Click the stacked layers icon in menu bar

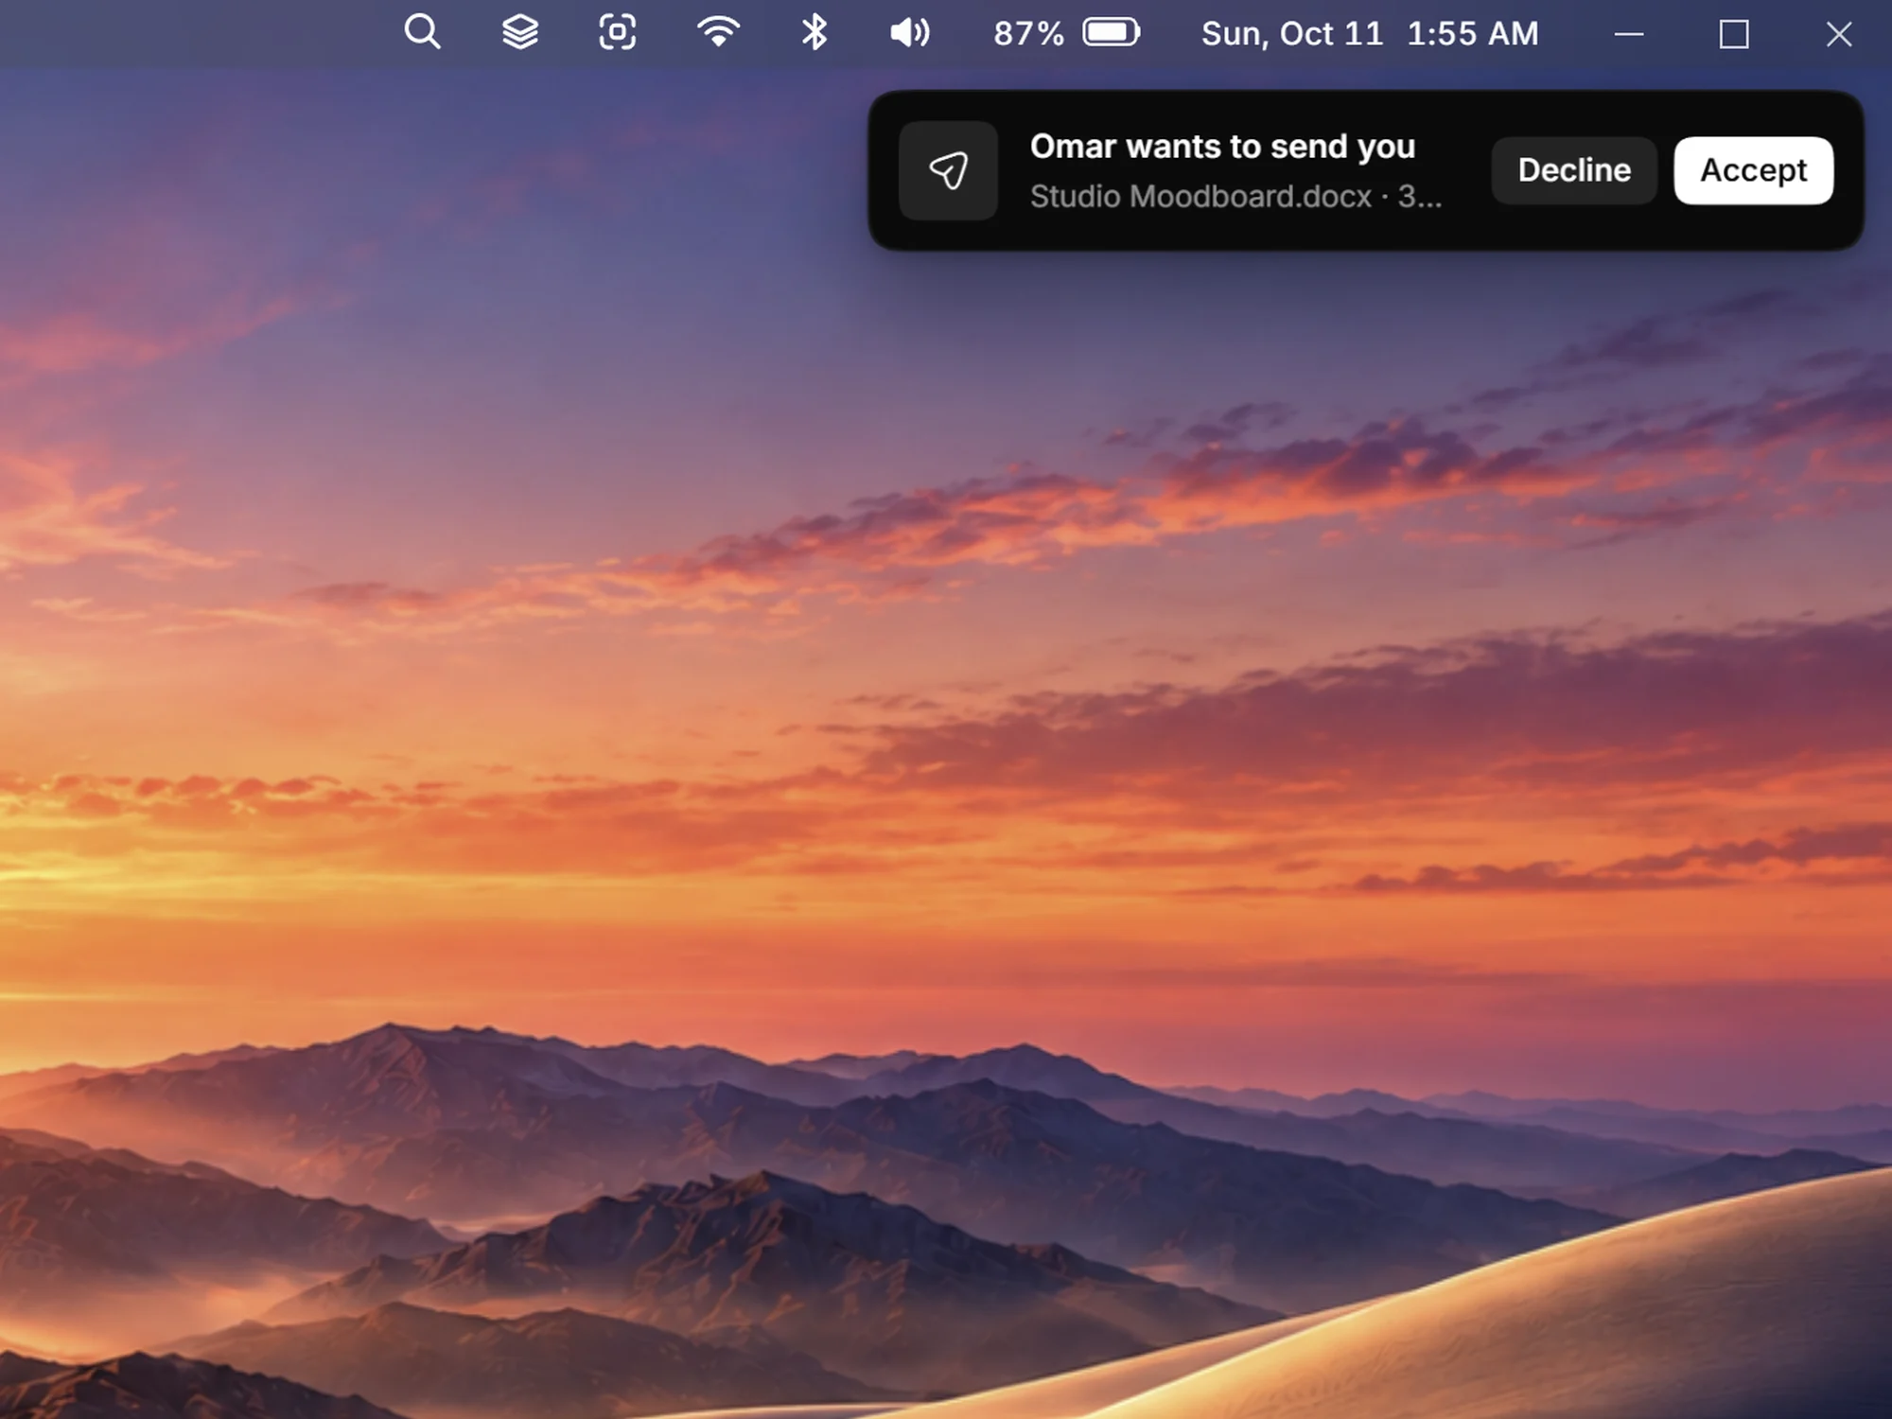pos(519,33)
